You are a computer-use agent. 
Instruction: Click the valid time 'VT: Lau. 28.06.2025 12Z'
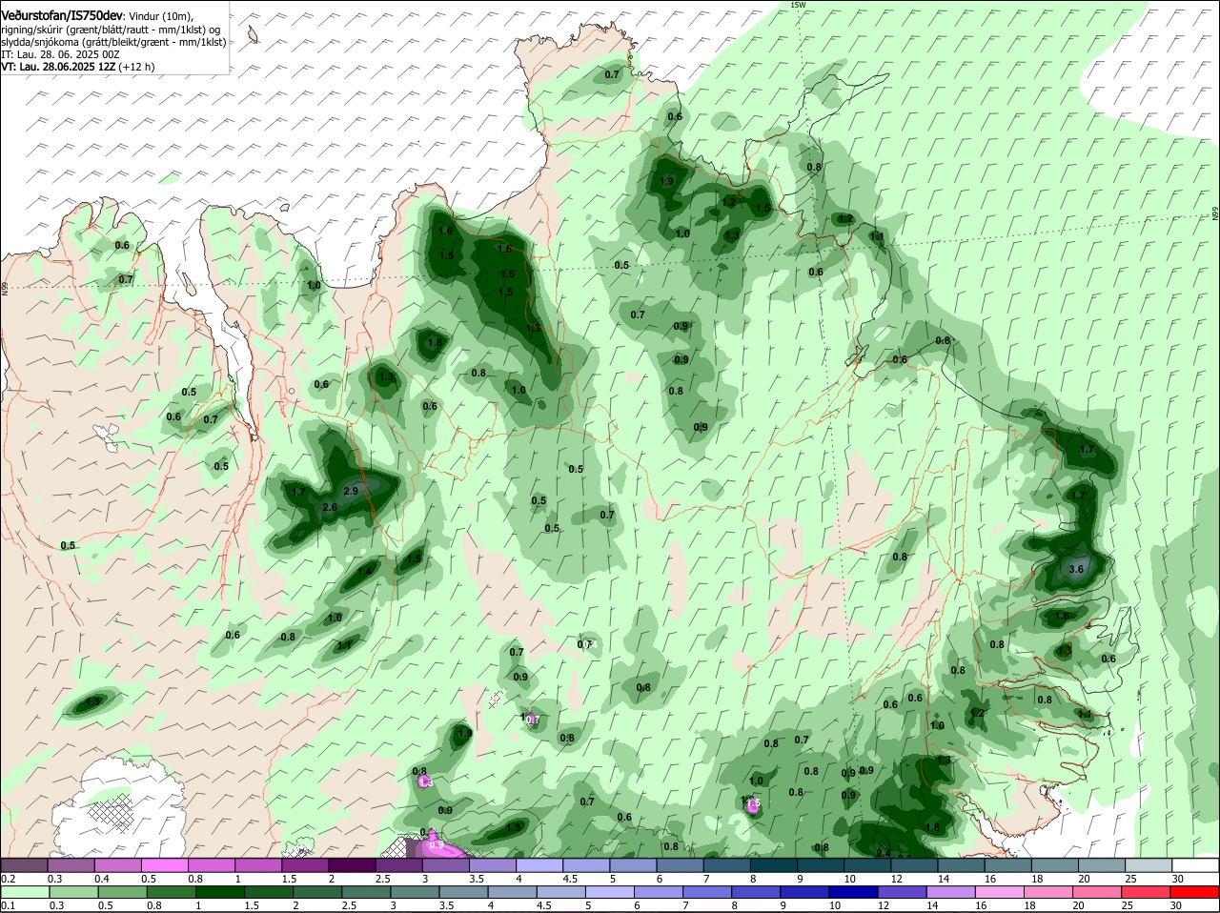pos(58,67)
